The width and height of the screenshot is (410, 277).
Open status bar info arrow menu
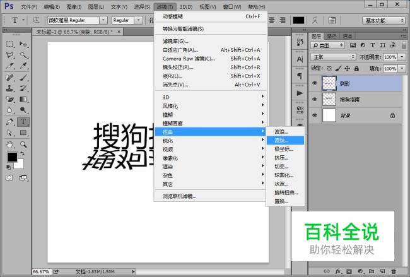(x=133, y=272)
